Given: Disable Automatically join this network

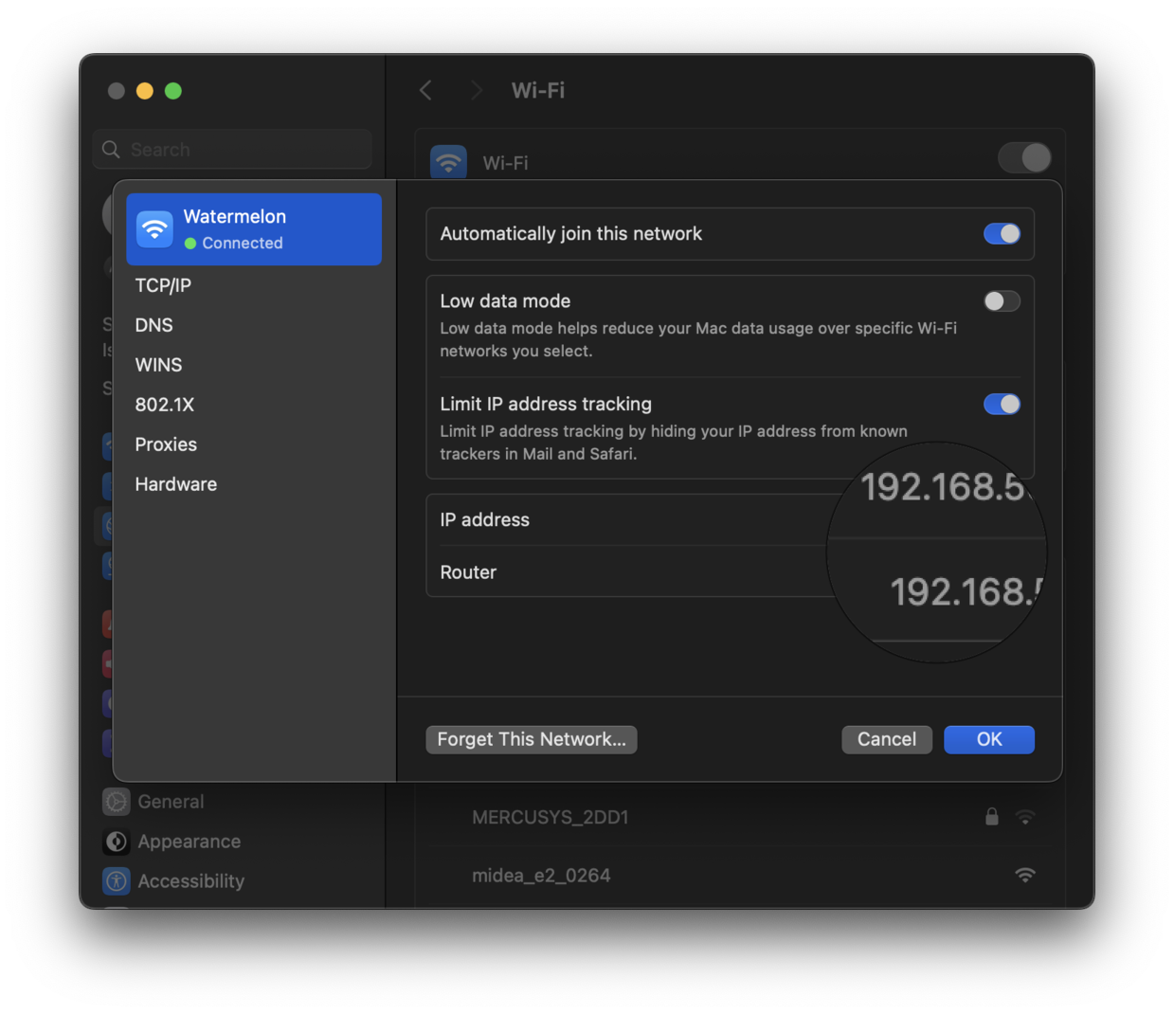Looking at the screenshot, I should [1002, 233].
